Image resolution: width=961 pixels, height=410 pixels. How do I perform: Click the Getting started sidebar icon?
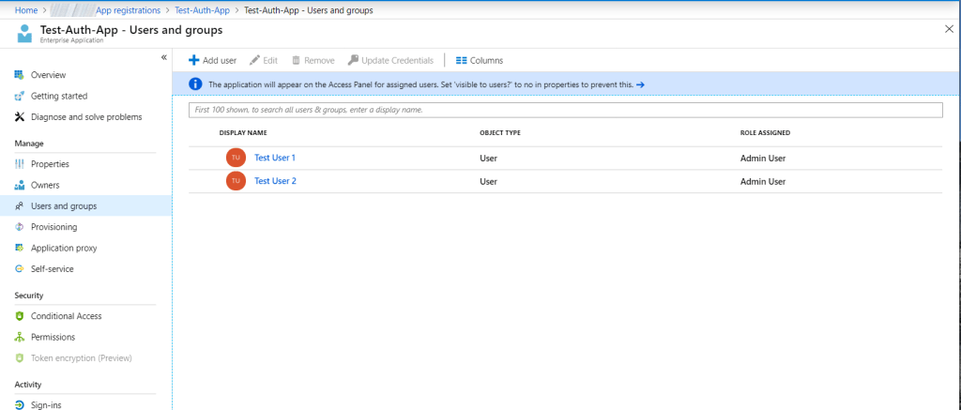pyautogui.click(x=20, y=96)
